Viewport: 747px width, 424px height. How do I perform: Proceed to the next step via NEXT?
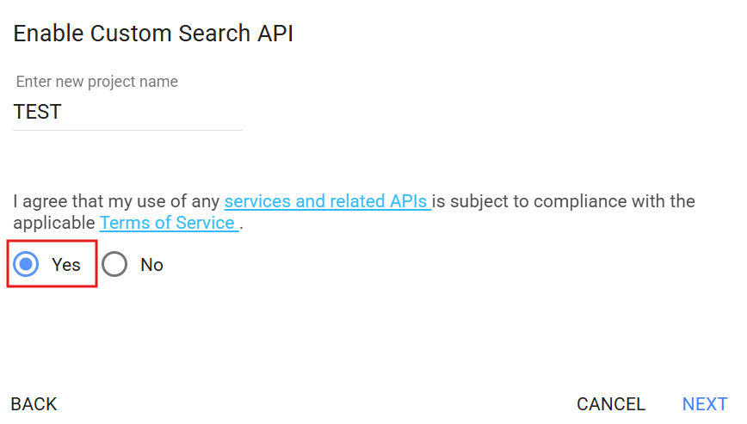point(705,404)
